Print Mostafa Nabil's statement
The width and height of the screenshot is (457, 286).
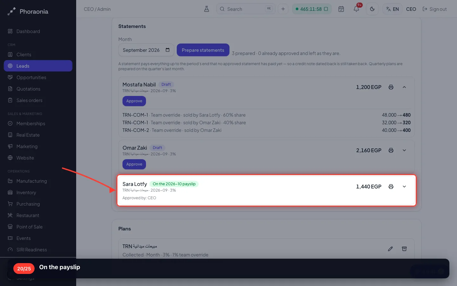tap(391, 87)
